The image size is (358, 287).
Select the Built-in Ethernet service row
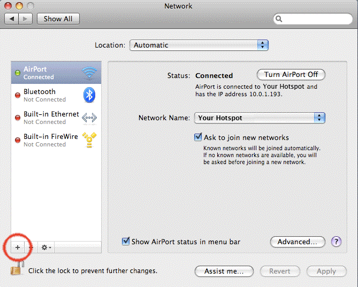[56, 118]
